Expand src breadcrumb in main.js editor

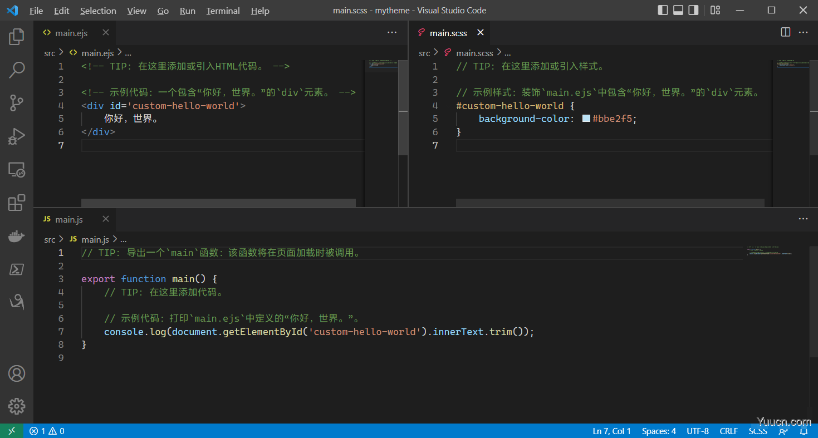[50, 239]
